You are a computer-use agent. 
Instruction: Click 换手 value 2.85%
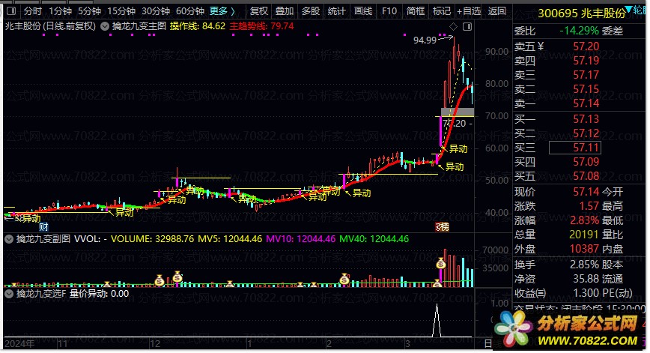click(x=585, y=265)
